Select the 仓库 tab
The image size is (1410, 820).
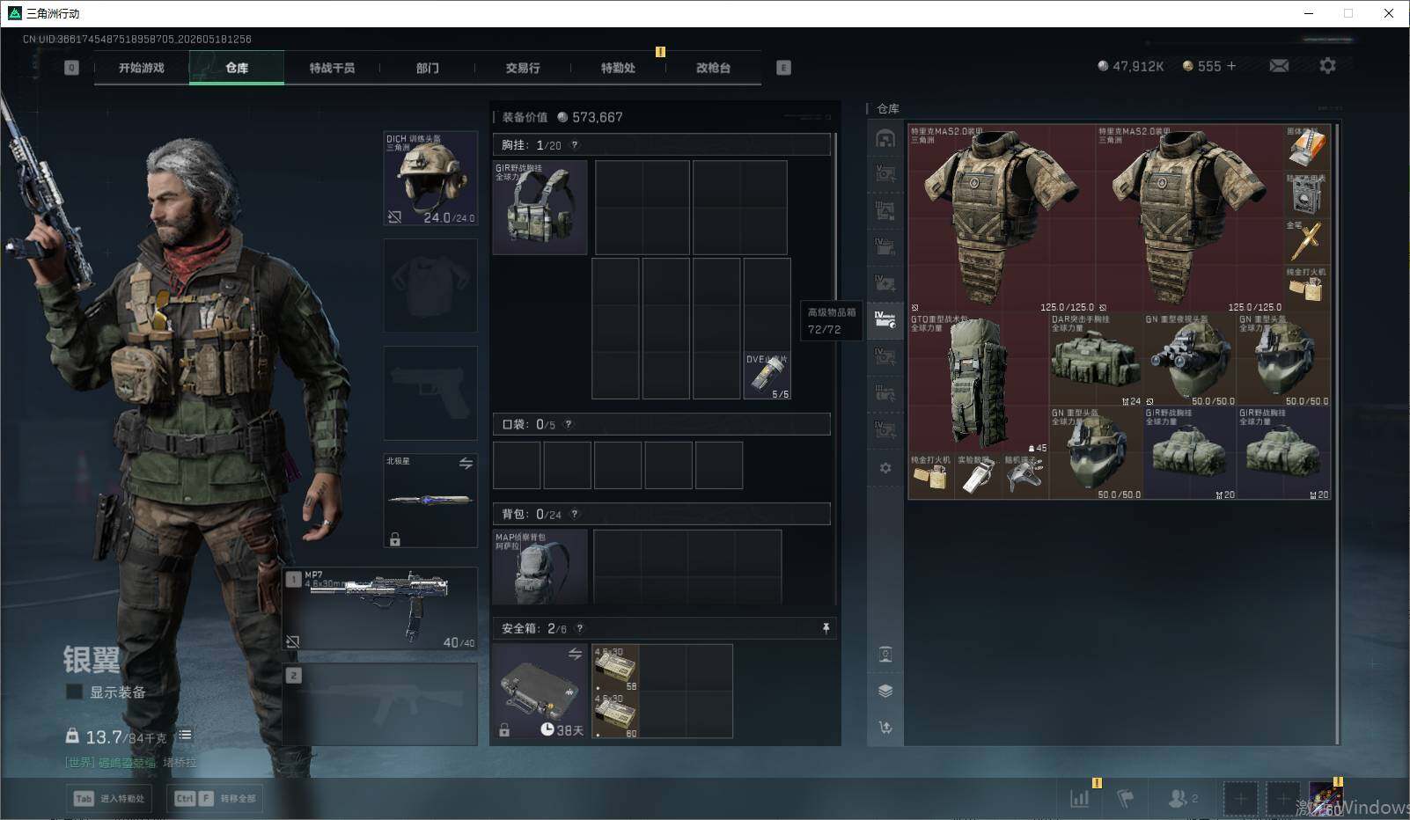[x=237, y=68]
